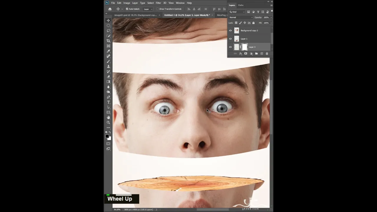Image resolution: width=377 pixels, height=212 pixels.
Task: Select the Frame tool
Action: (108, 46)
